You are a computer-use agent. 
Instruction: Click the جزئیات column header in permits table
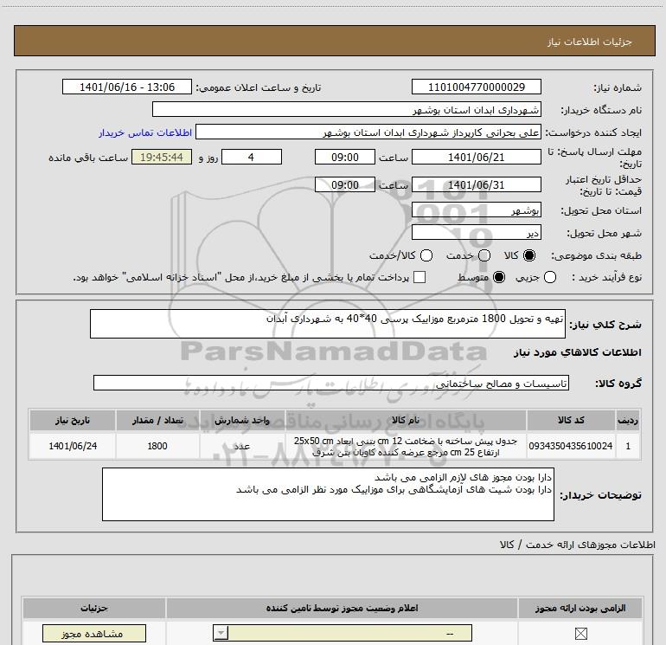click(94, 608)
